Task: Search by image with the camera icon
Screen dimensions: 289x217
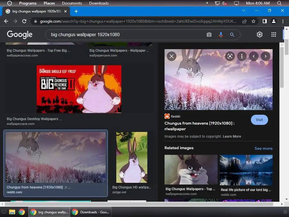Action: pos(209,34)
